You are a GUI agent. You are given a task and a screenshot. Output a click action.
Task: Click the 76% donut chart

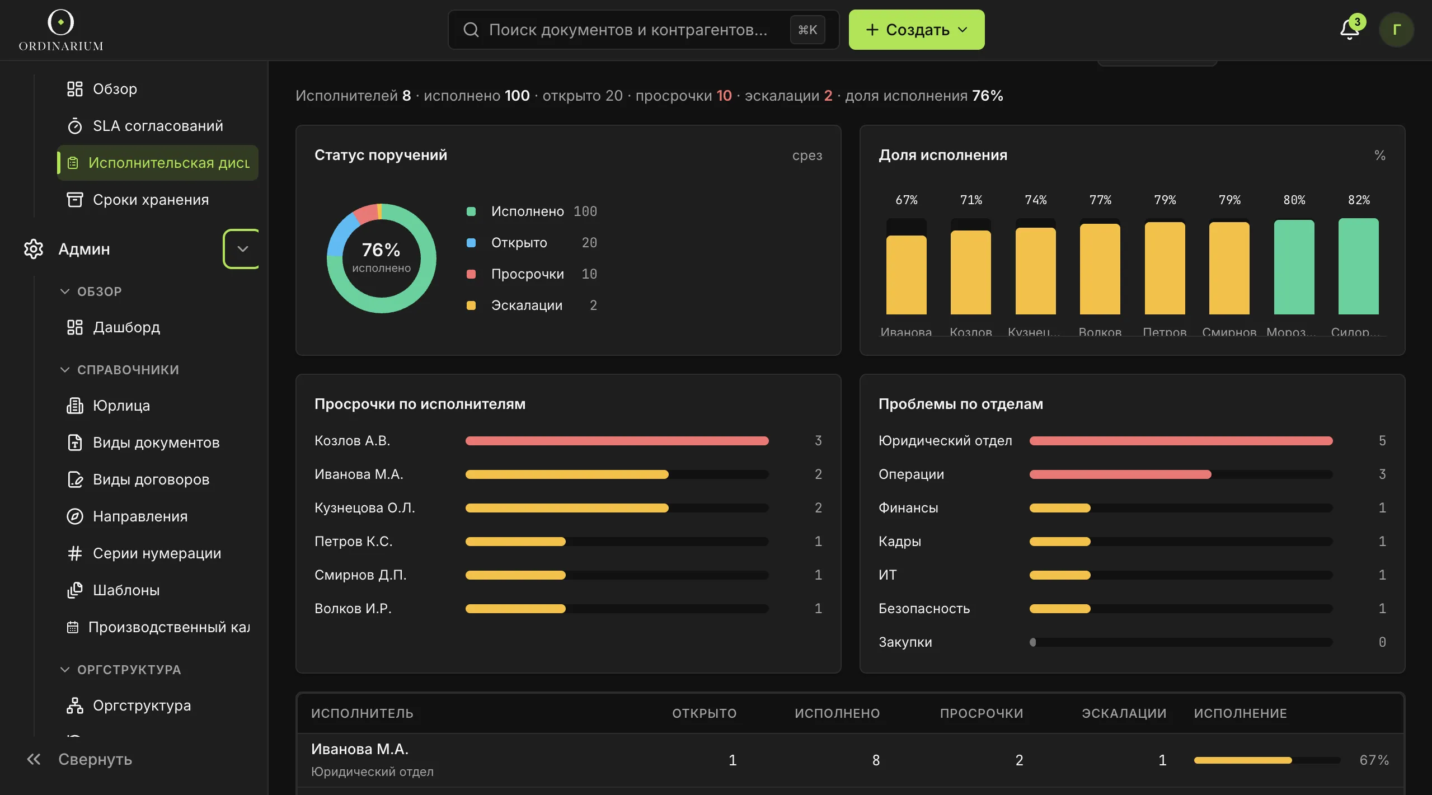(382, 258)
